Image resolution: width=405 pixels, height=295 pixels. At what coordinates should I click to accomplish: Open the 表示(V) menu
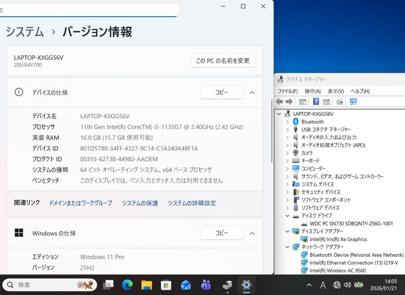tap(335, 91)
